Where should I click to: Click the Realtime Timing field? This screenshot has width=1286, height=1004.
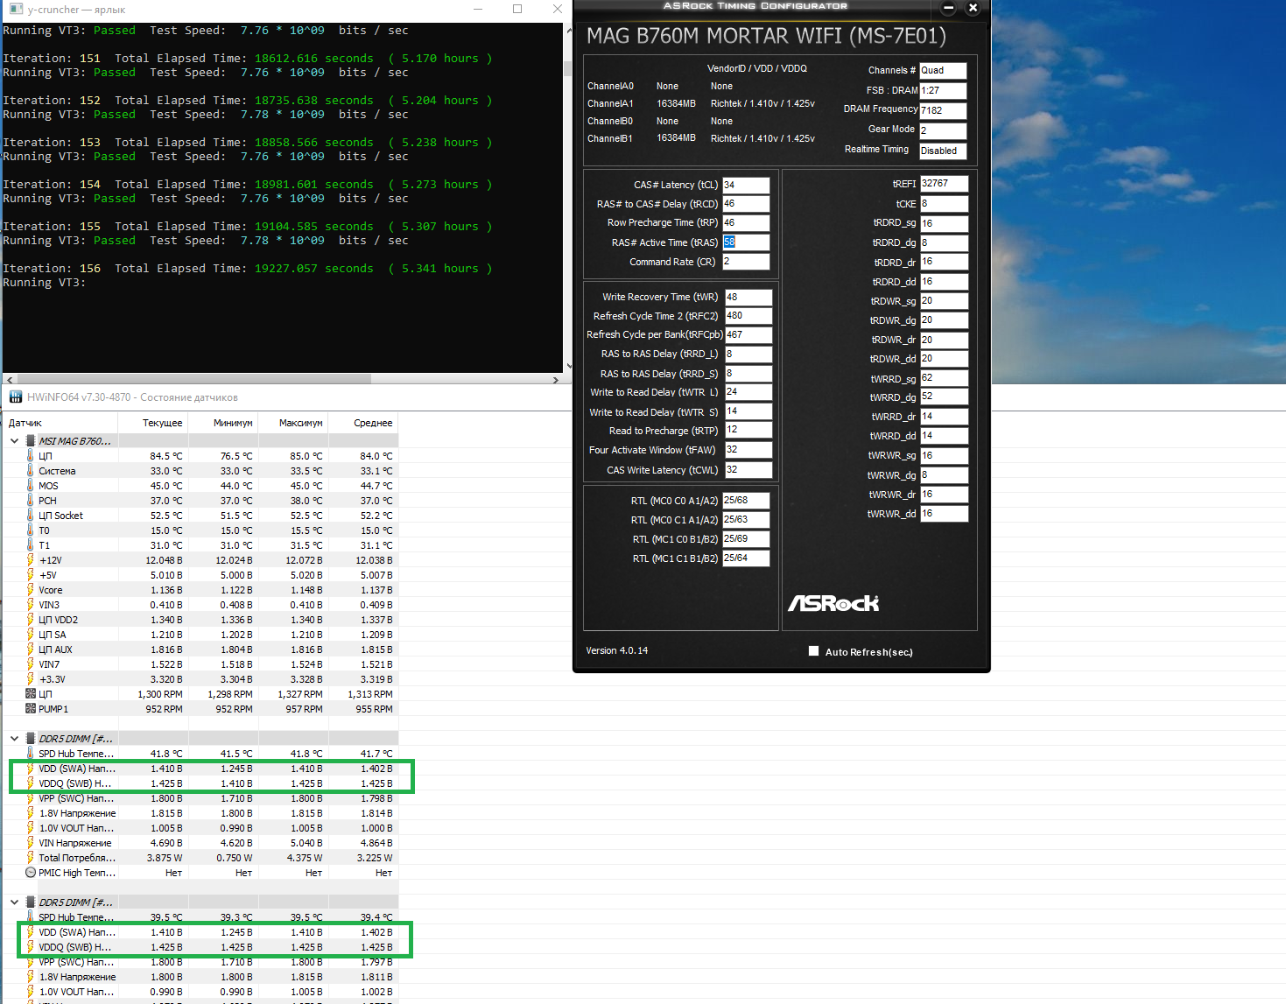[943, 151]
